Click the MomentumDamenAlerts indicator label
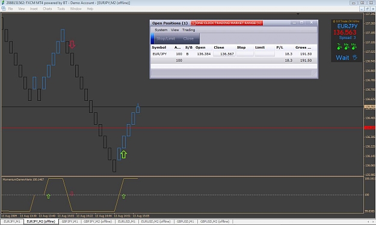 coord(23,179)
